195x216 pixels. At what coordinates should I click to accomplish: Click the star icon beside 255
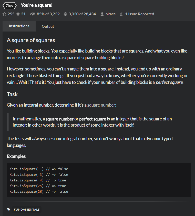click(4, 14)
